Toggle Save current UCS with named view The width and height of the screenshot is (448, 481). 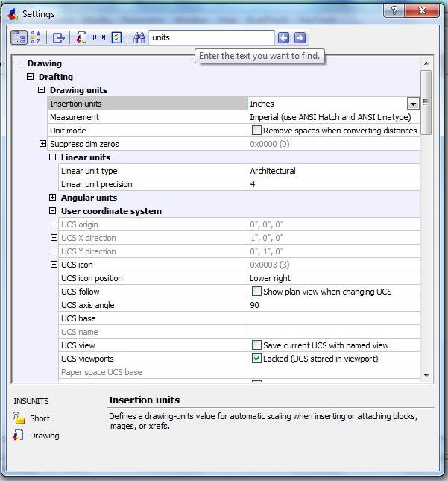[x=256, y=345]
